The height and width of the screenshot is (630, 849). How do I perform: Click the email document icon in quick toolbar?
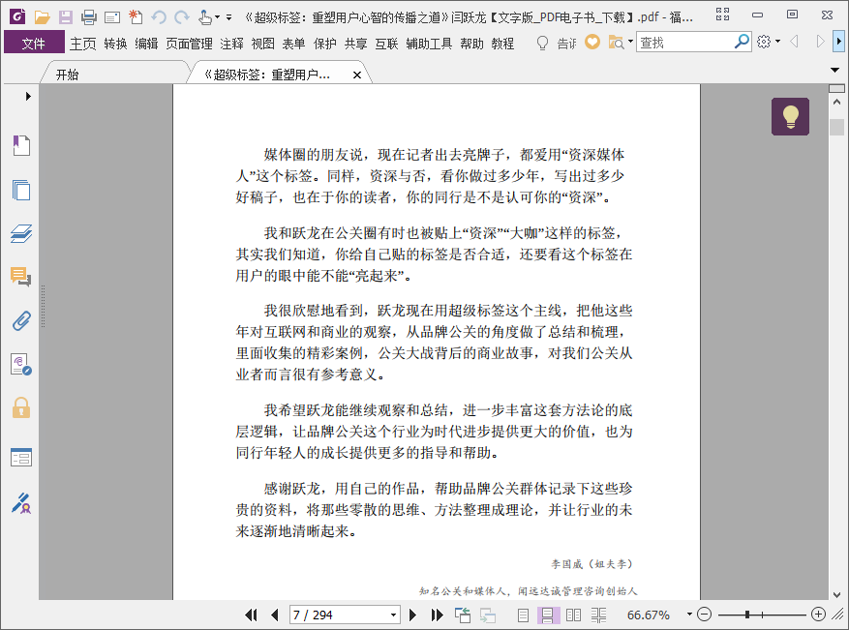tap(112, 17)
